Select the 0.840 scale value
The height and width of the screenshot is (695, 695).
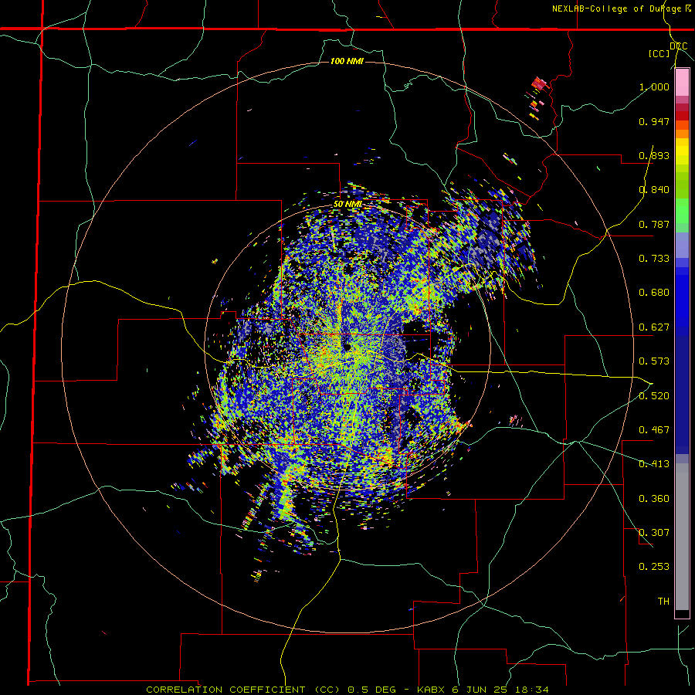click(x=654, y=190)
